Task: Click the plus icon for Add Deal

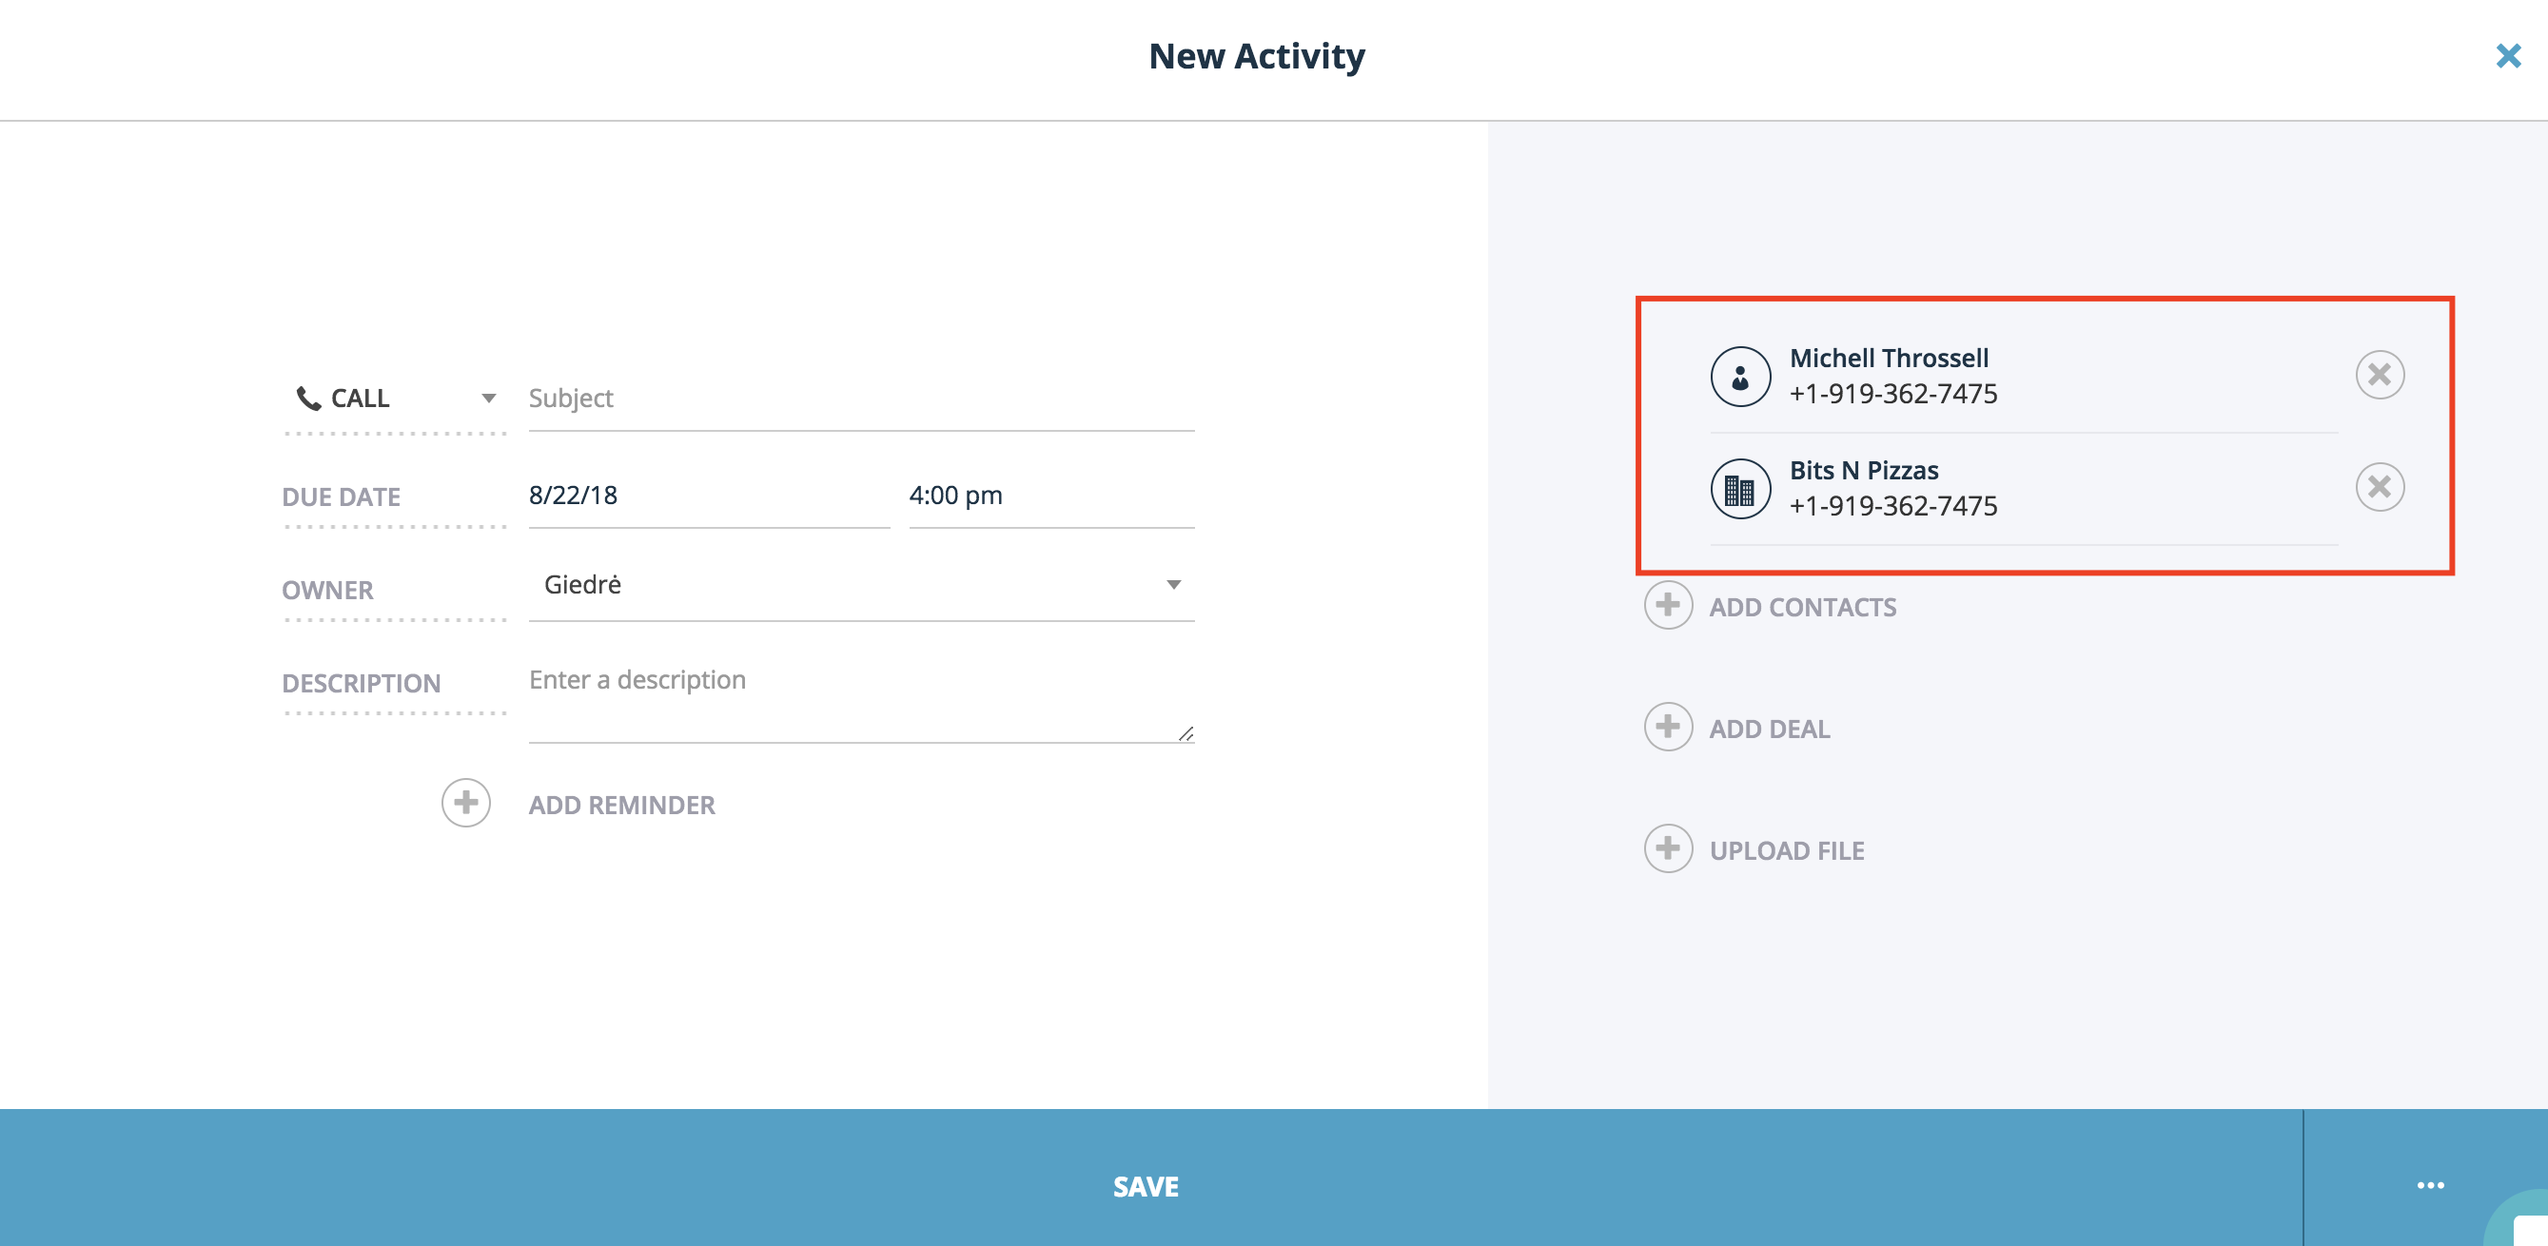Action: (x=1668, y=727)
